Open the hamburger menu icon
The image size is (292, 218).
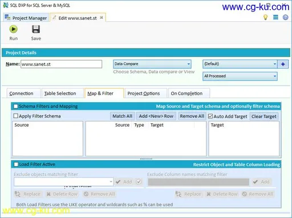[x=275, y=17]
